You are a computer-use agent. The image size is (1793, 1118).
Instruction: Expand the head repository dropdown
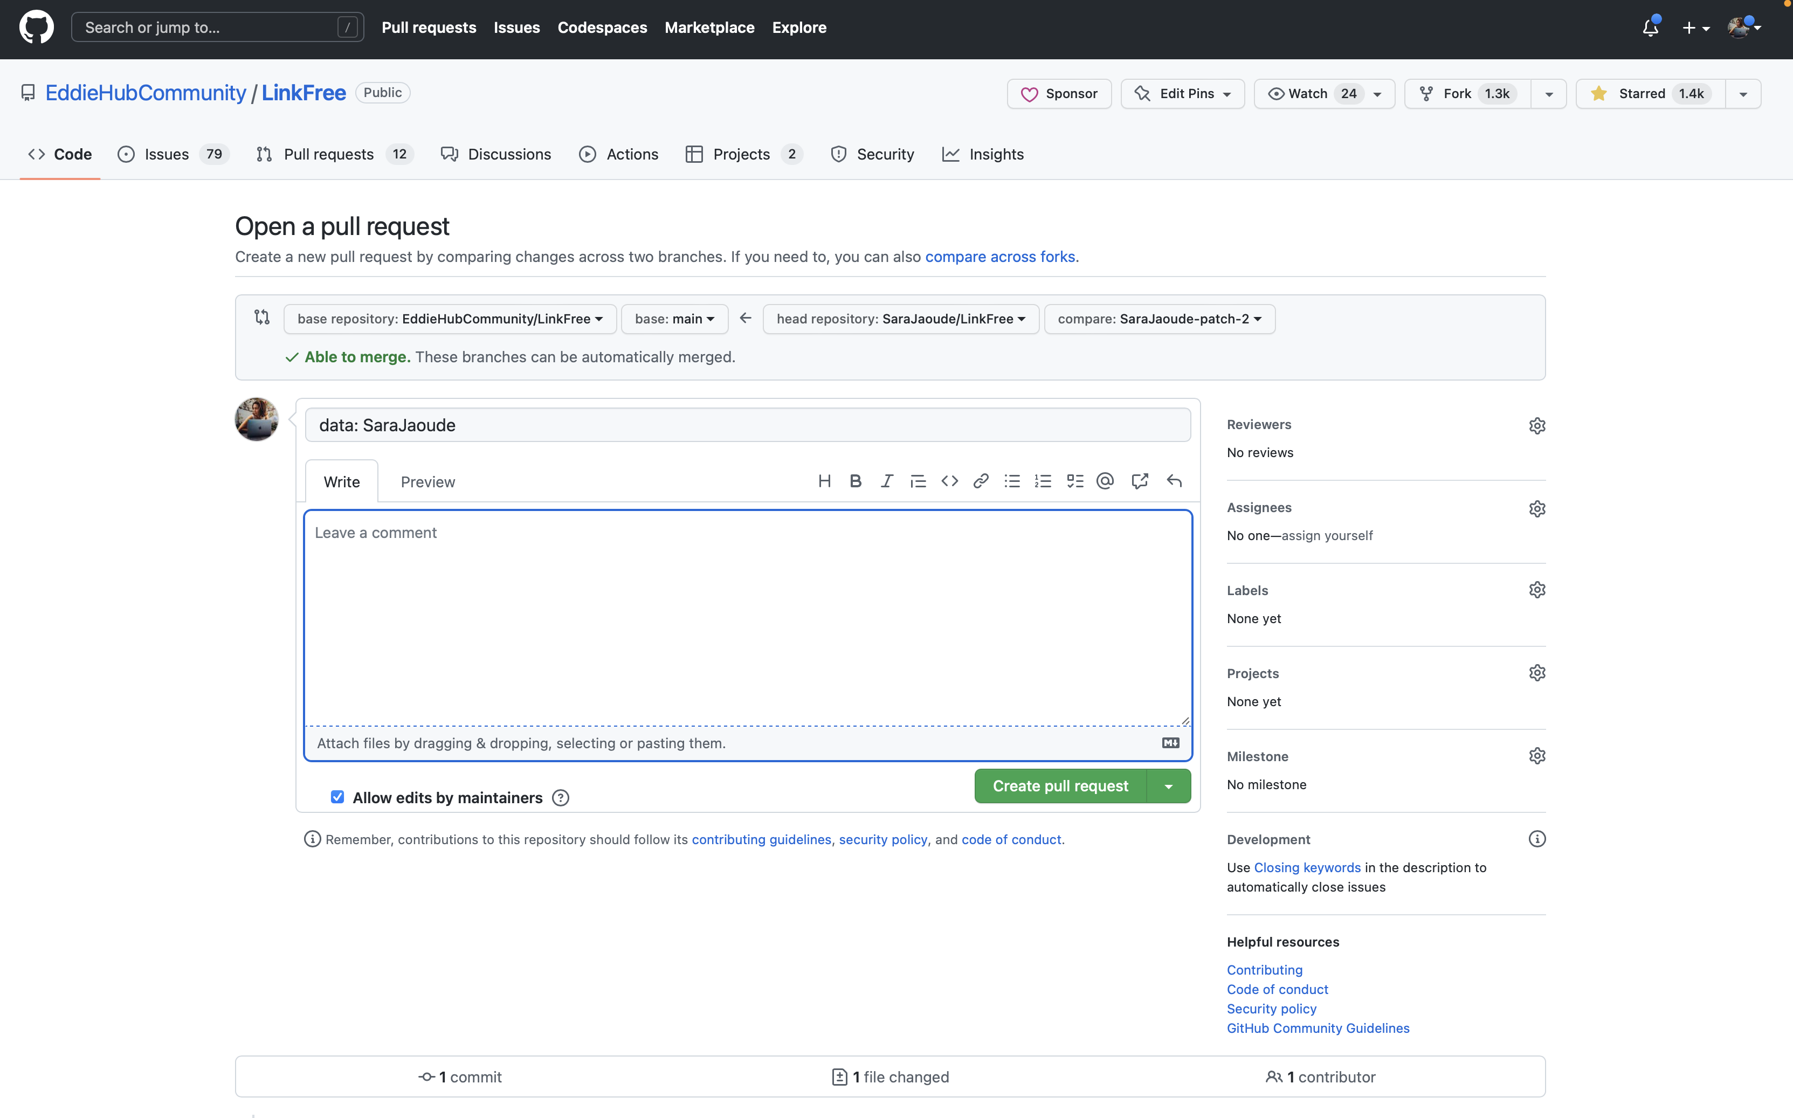pos(901,319)
